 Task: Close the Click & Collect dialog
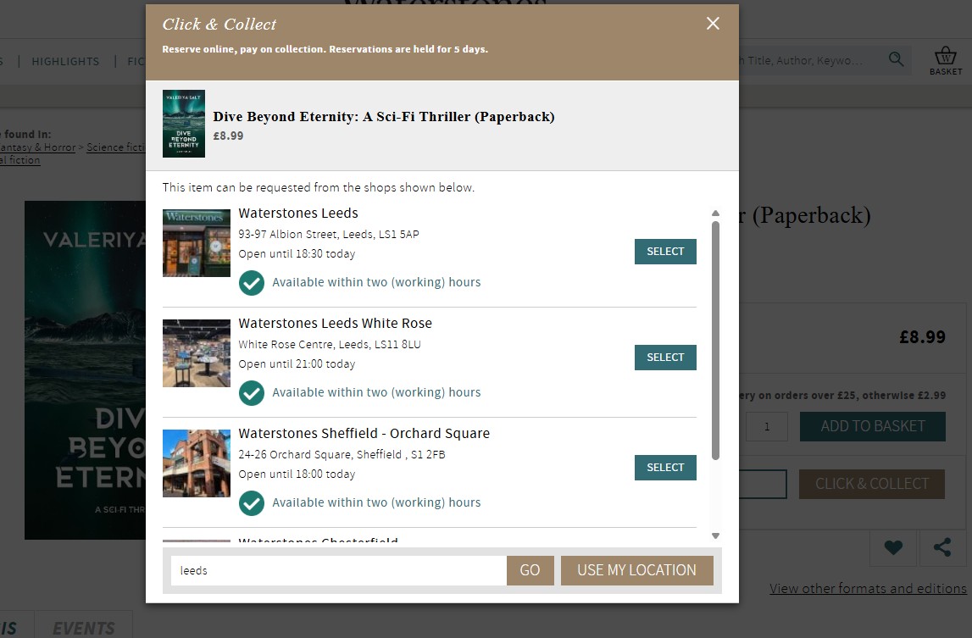(x=713, y=24)
